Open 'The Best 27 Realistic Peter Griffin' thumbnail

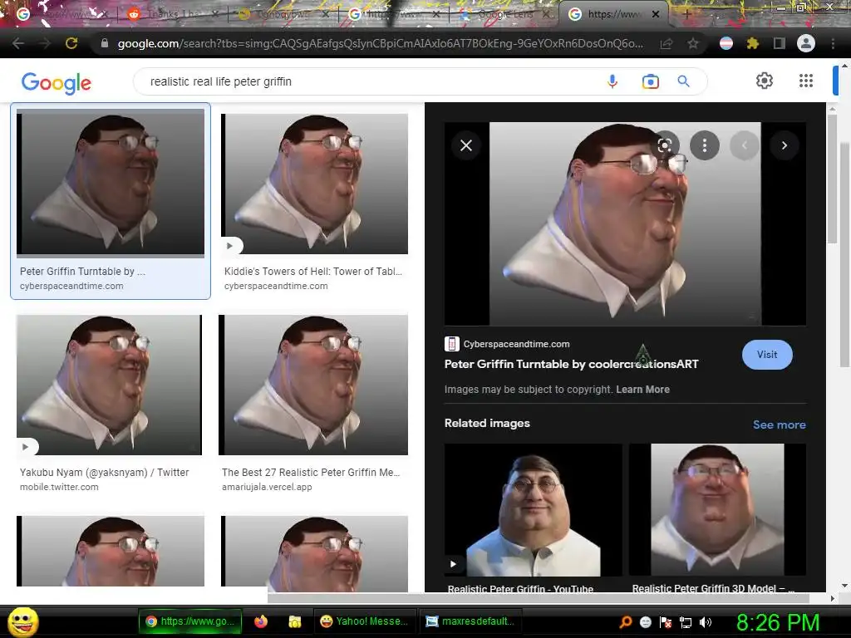(x=313, y=385)
